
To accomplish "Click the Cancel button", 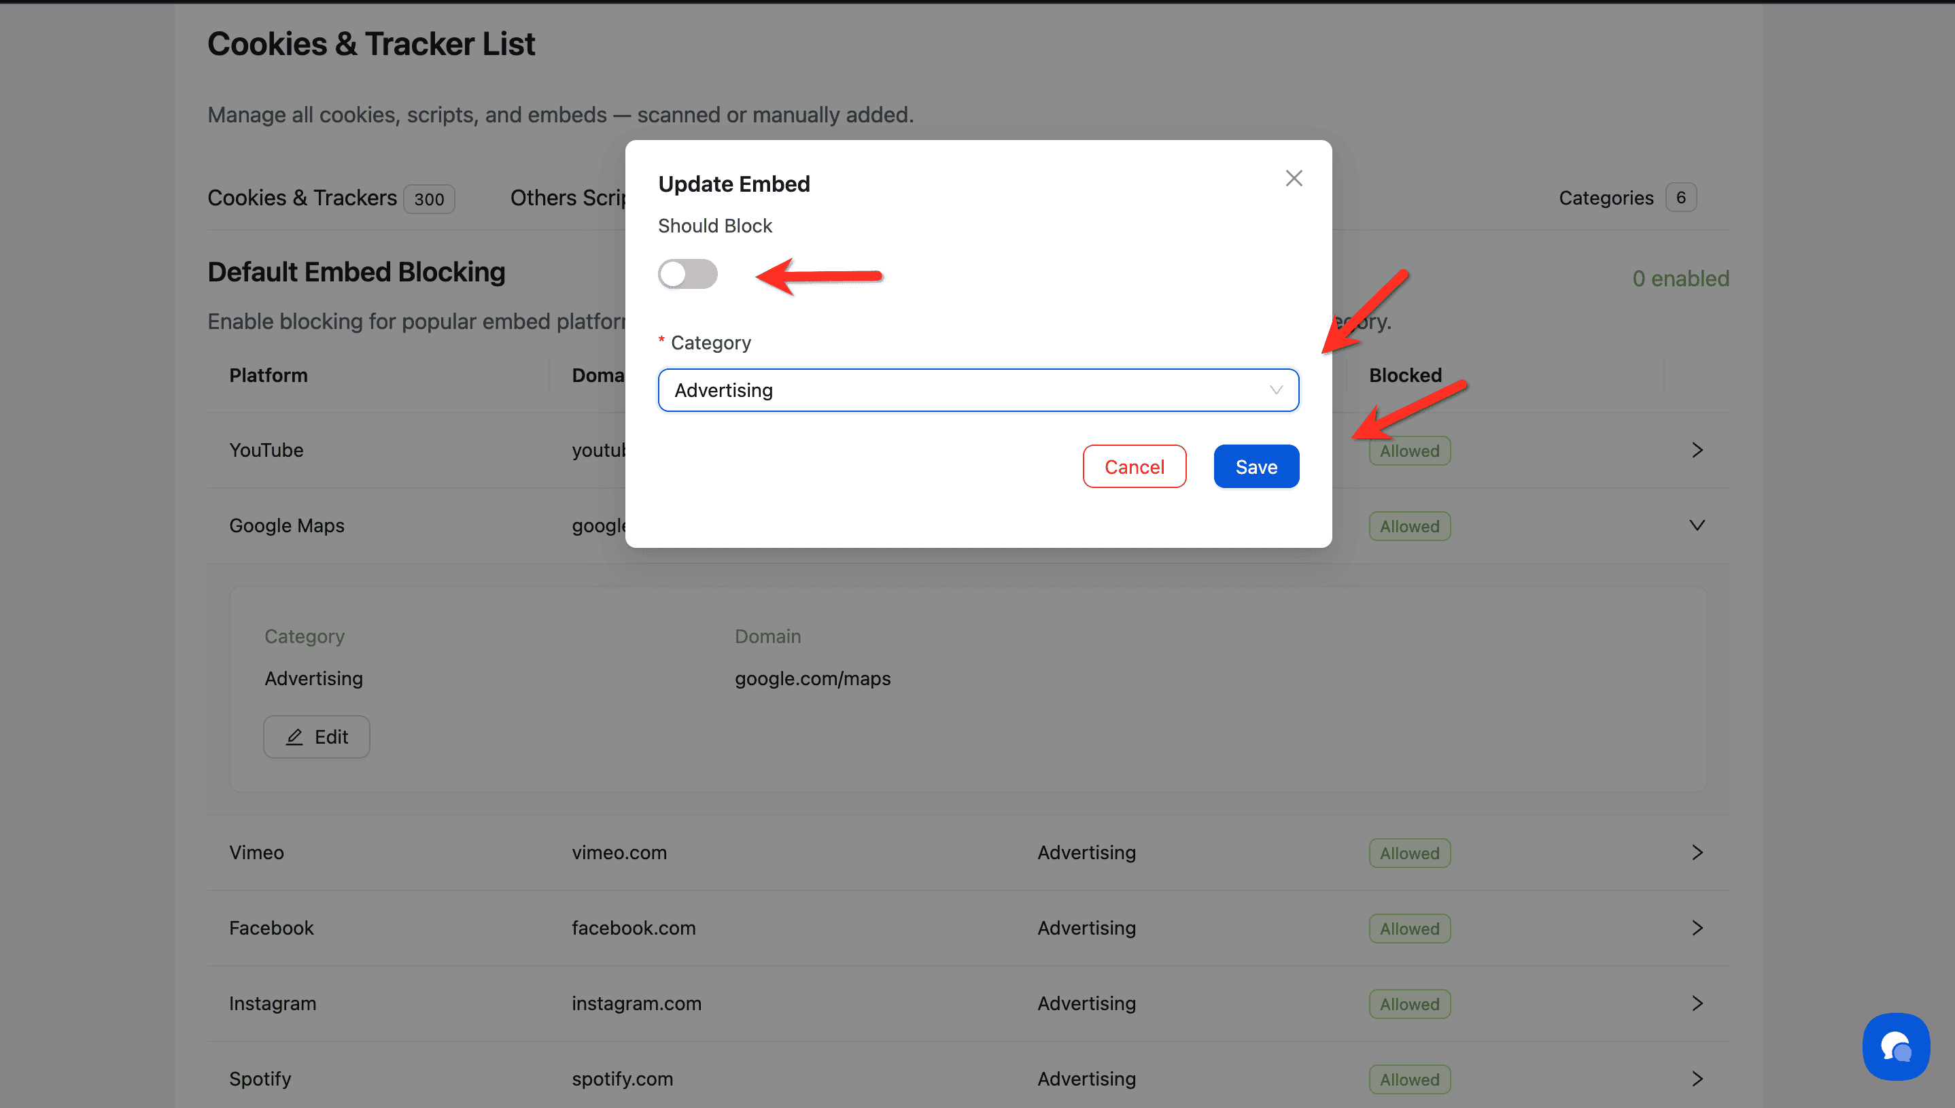I will click(1134, 466).
